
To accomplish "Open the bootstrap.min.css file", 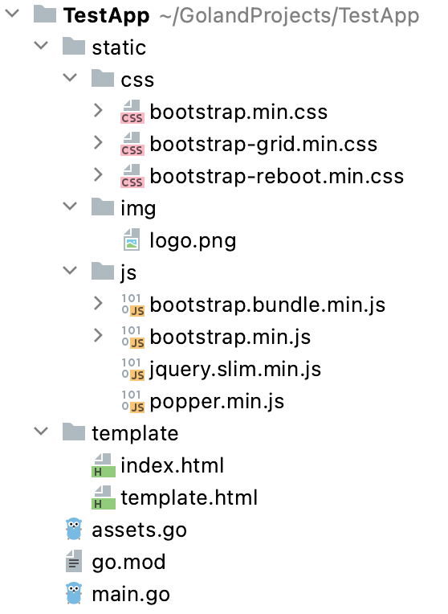I will point(238,112).
